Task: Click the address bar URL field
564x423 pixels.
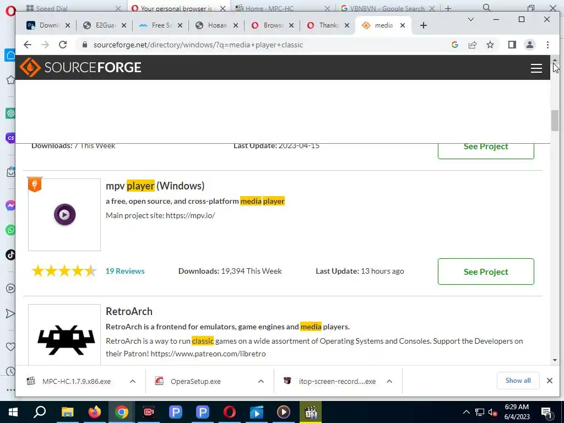Action: (x=198, y=45)
